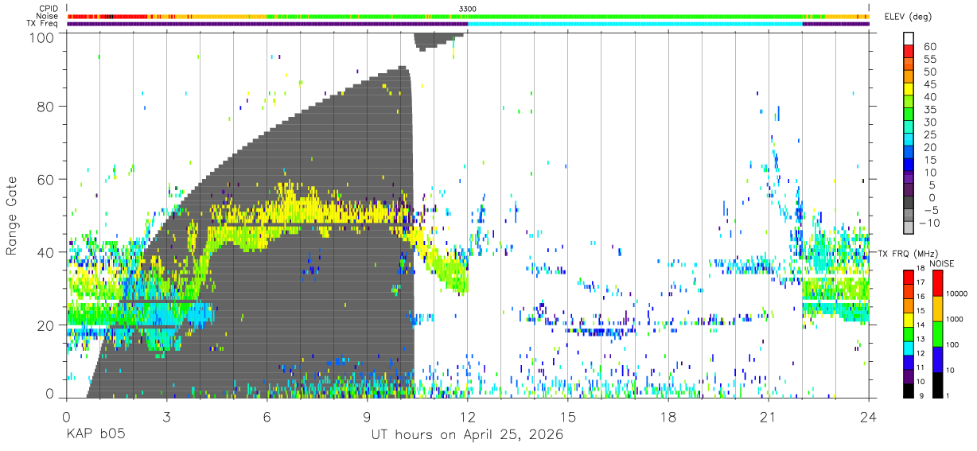Click the NOISE legend title
Viewport: 977px width, 451px height.
pos(942,263)
